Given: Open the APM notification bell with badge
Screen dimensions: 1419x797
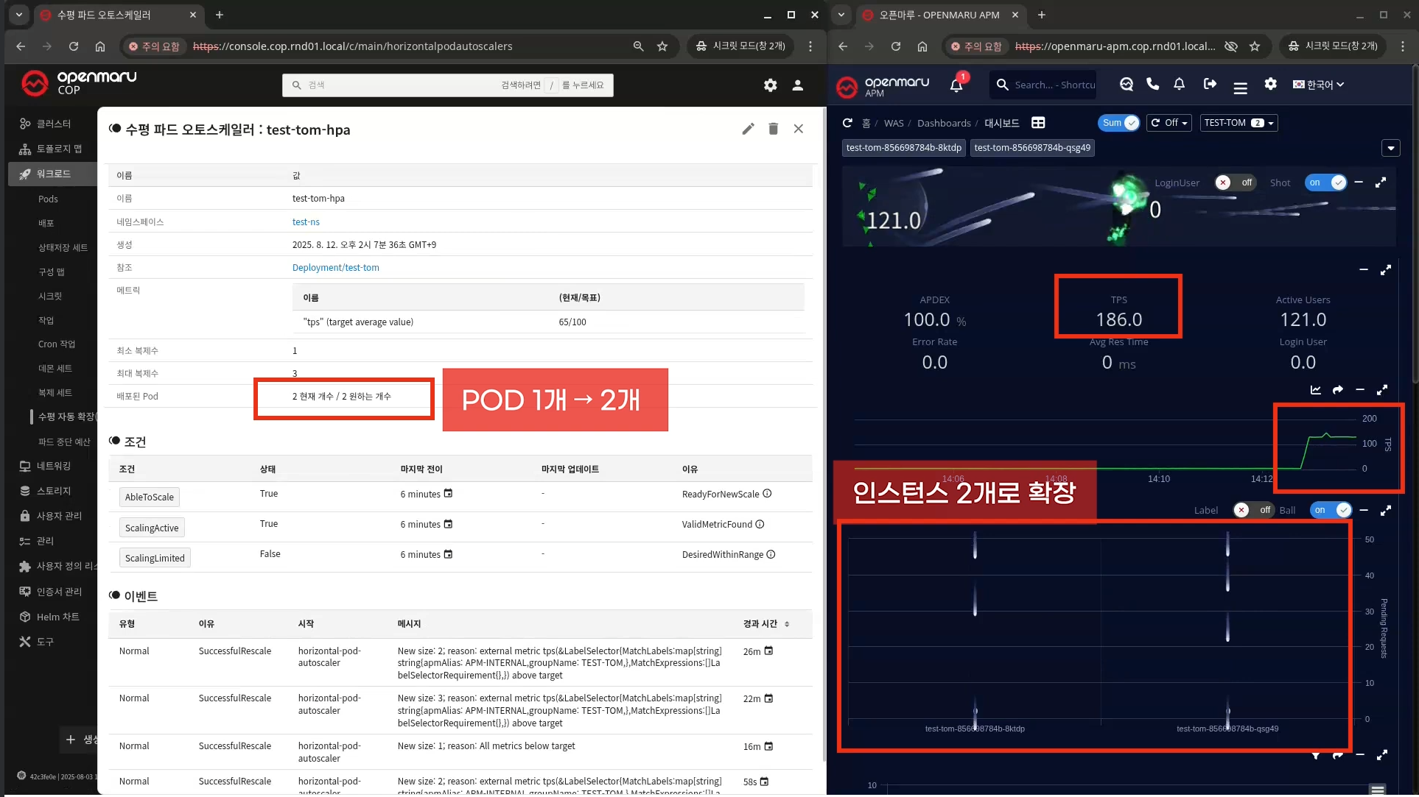Looking at the screenshot, I should pos(956,85).
